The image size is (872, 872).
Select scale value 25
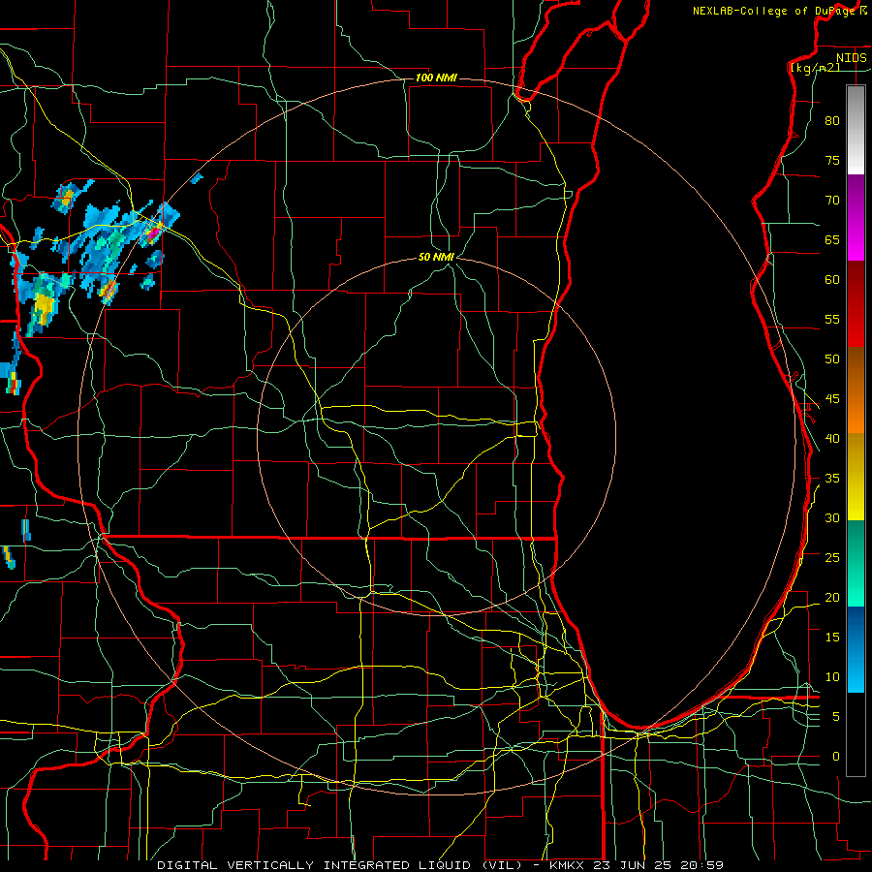(832, 558)
